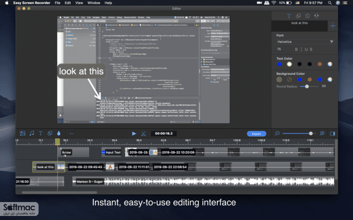
Task: Open the Window menu
Action: point(94,3)
